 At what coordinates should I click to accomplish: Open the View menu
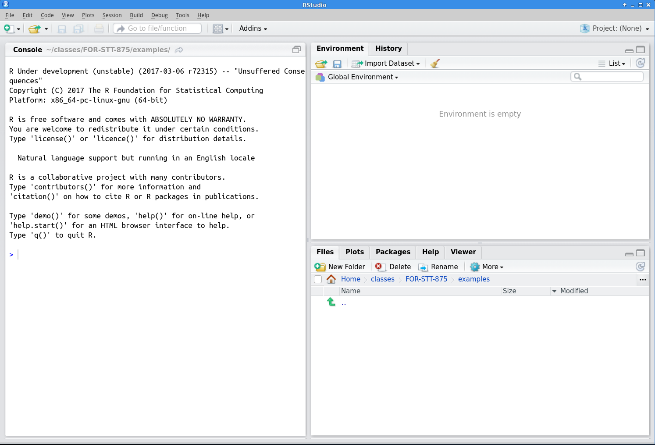68,15
